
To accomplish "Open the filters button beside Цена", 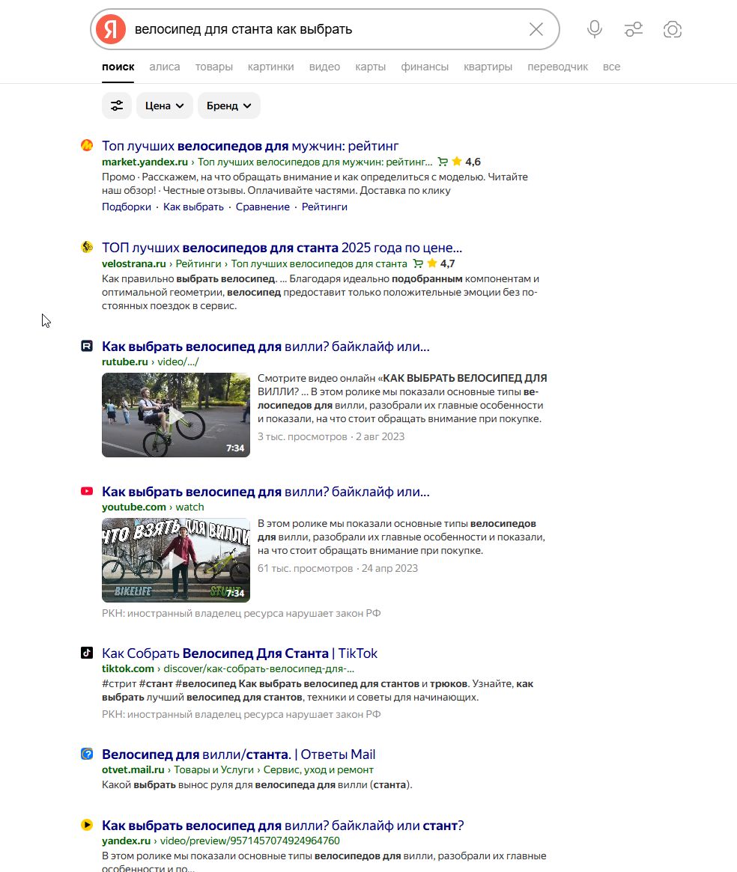I will [117, 106].
